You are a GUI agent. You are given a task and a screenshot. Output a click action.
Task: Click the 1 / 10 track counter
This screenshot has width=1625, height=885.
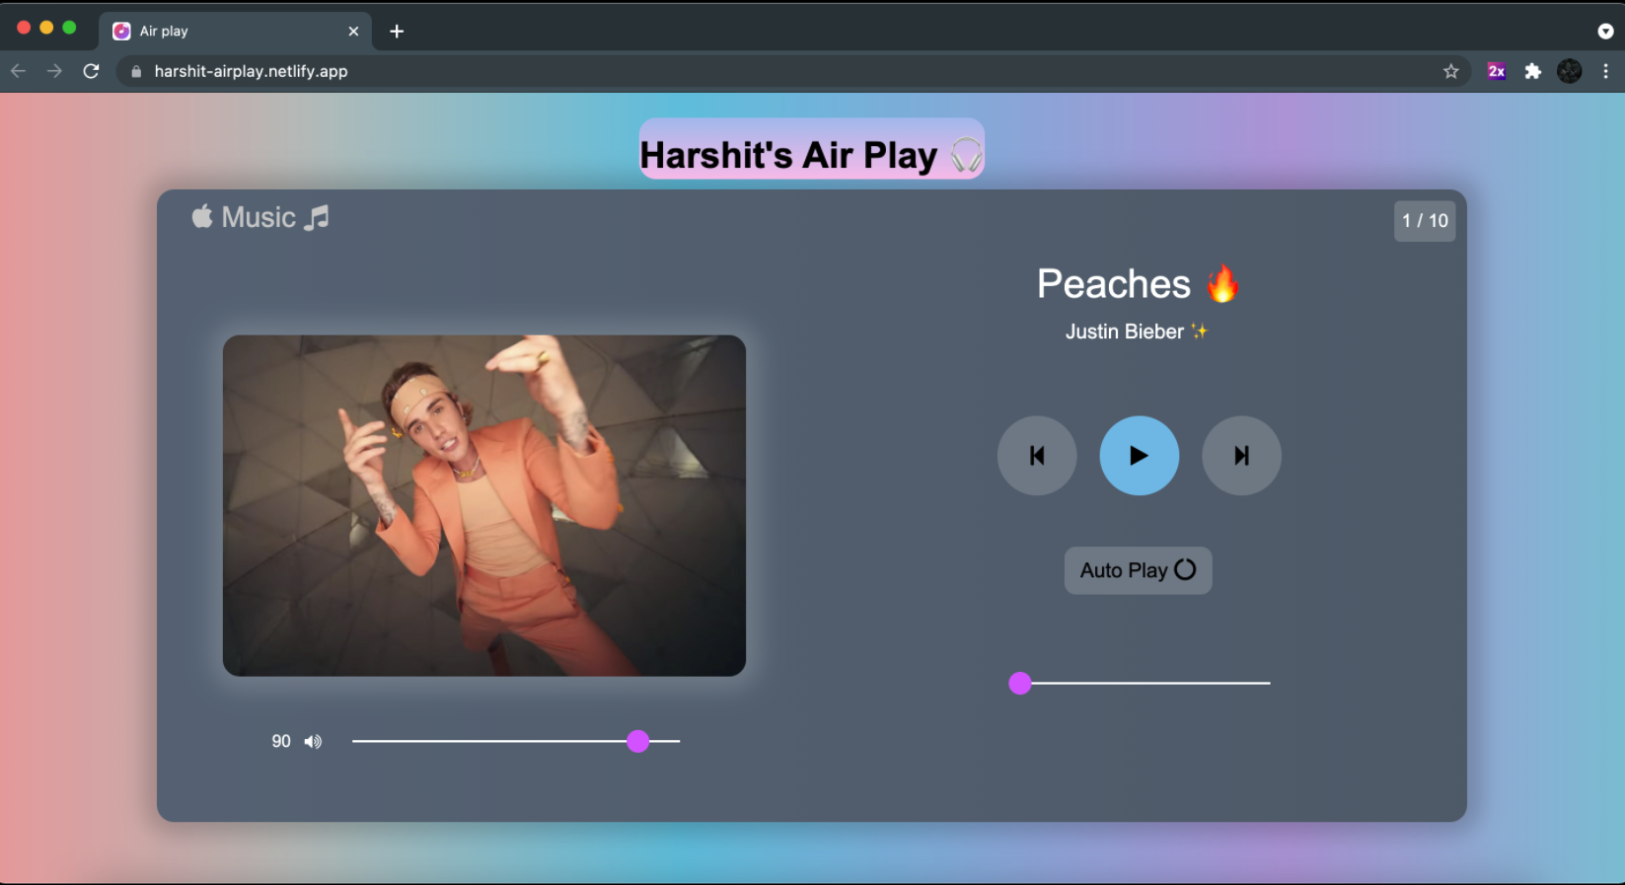[x=1425, y=221]
